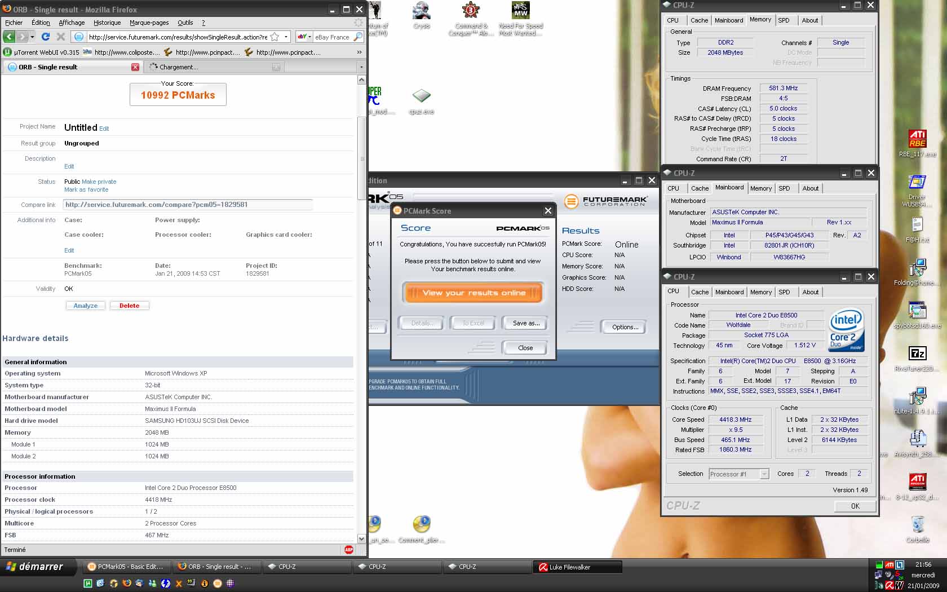Click Adblock Plus ABP icon in status bar

point(349,550)
